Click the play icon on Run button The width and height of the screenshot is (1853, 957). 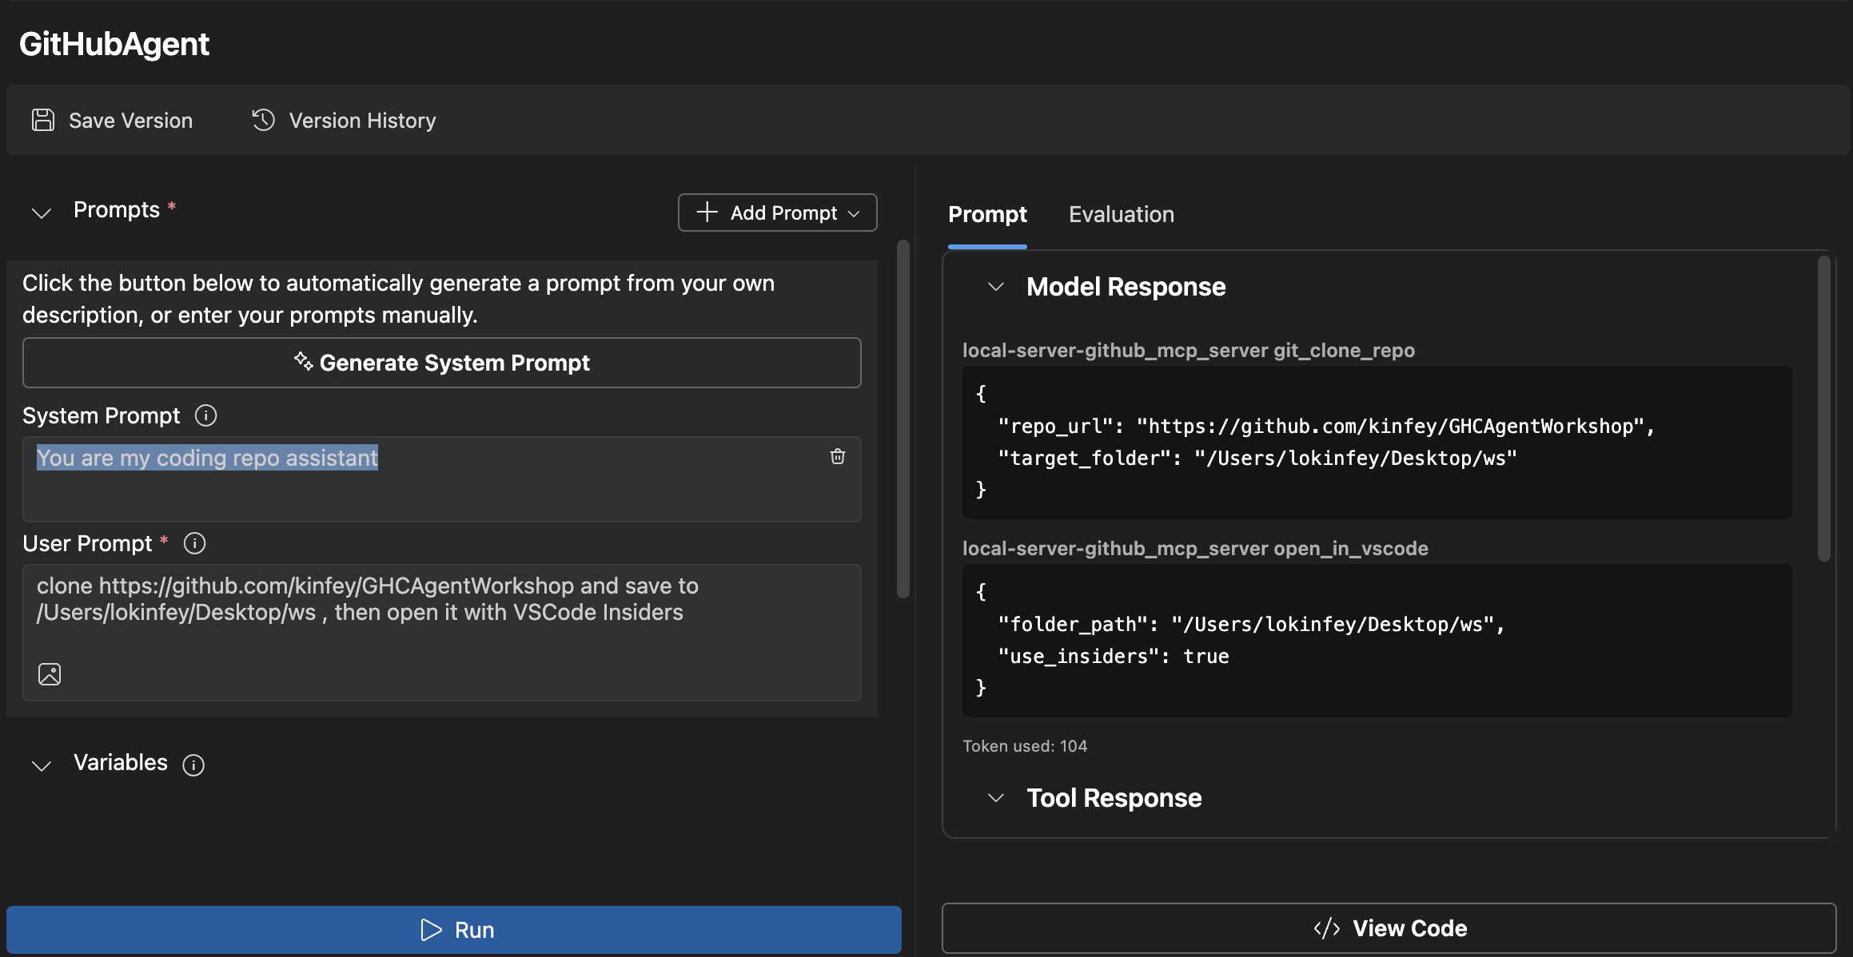tap(432, 930)
